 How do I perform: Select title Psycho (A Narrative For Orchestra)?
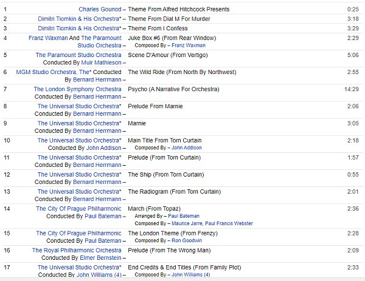click(173, 89)
